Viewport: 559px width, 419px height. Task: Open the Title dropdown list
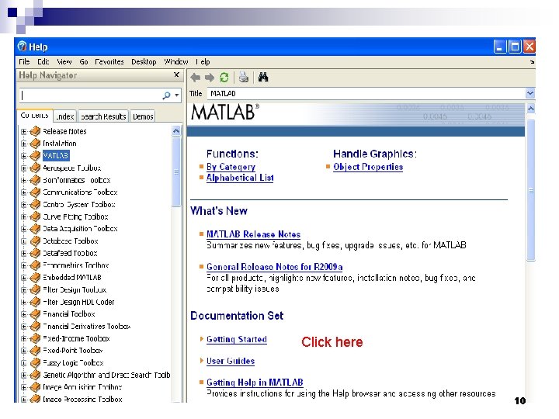(530, 93)
